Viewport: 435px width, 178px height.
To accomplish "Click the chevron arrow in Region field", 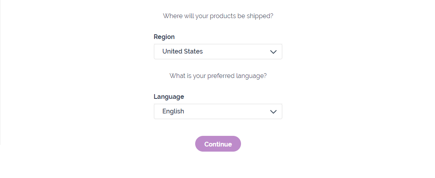I will tap(273, 52).
